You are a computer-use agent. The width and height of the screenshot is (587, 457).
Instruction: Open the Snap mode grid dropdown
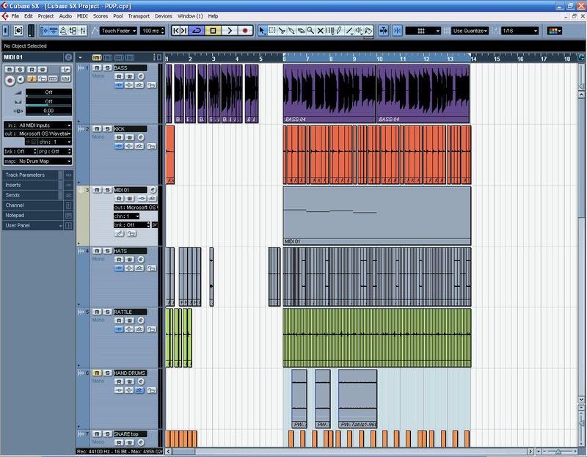tap(423, 31)
